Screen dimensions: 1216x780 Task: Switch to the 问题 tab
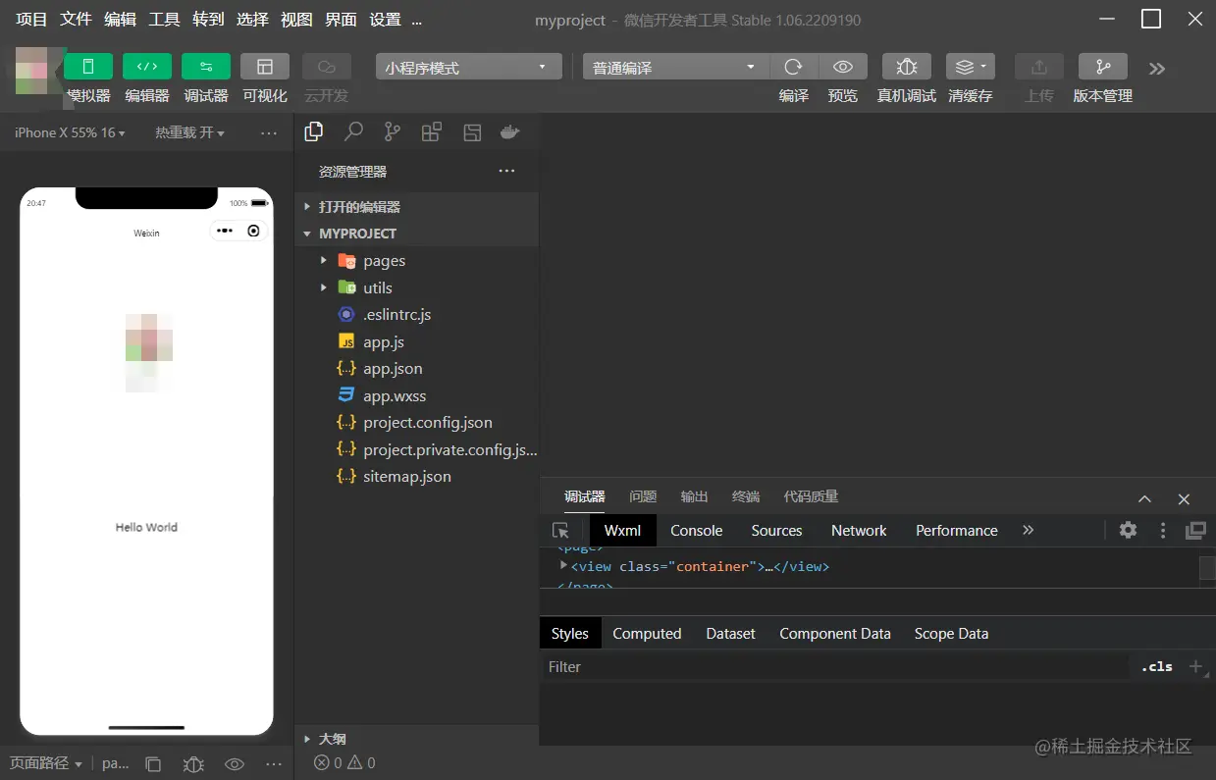click(643, 496)
